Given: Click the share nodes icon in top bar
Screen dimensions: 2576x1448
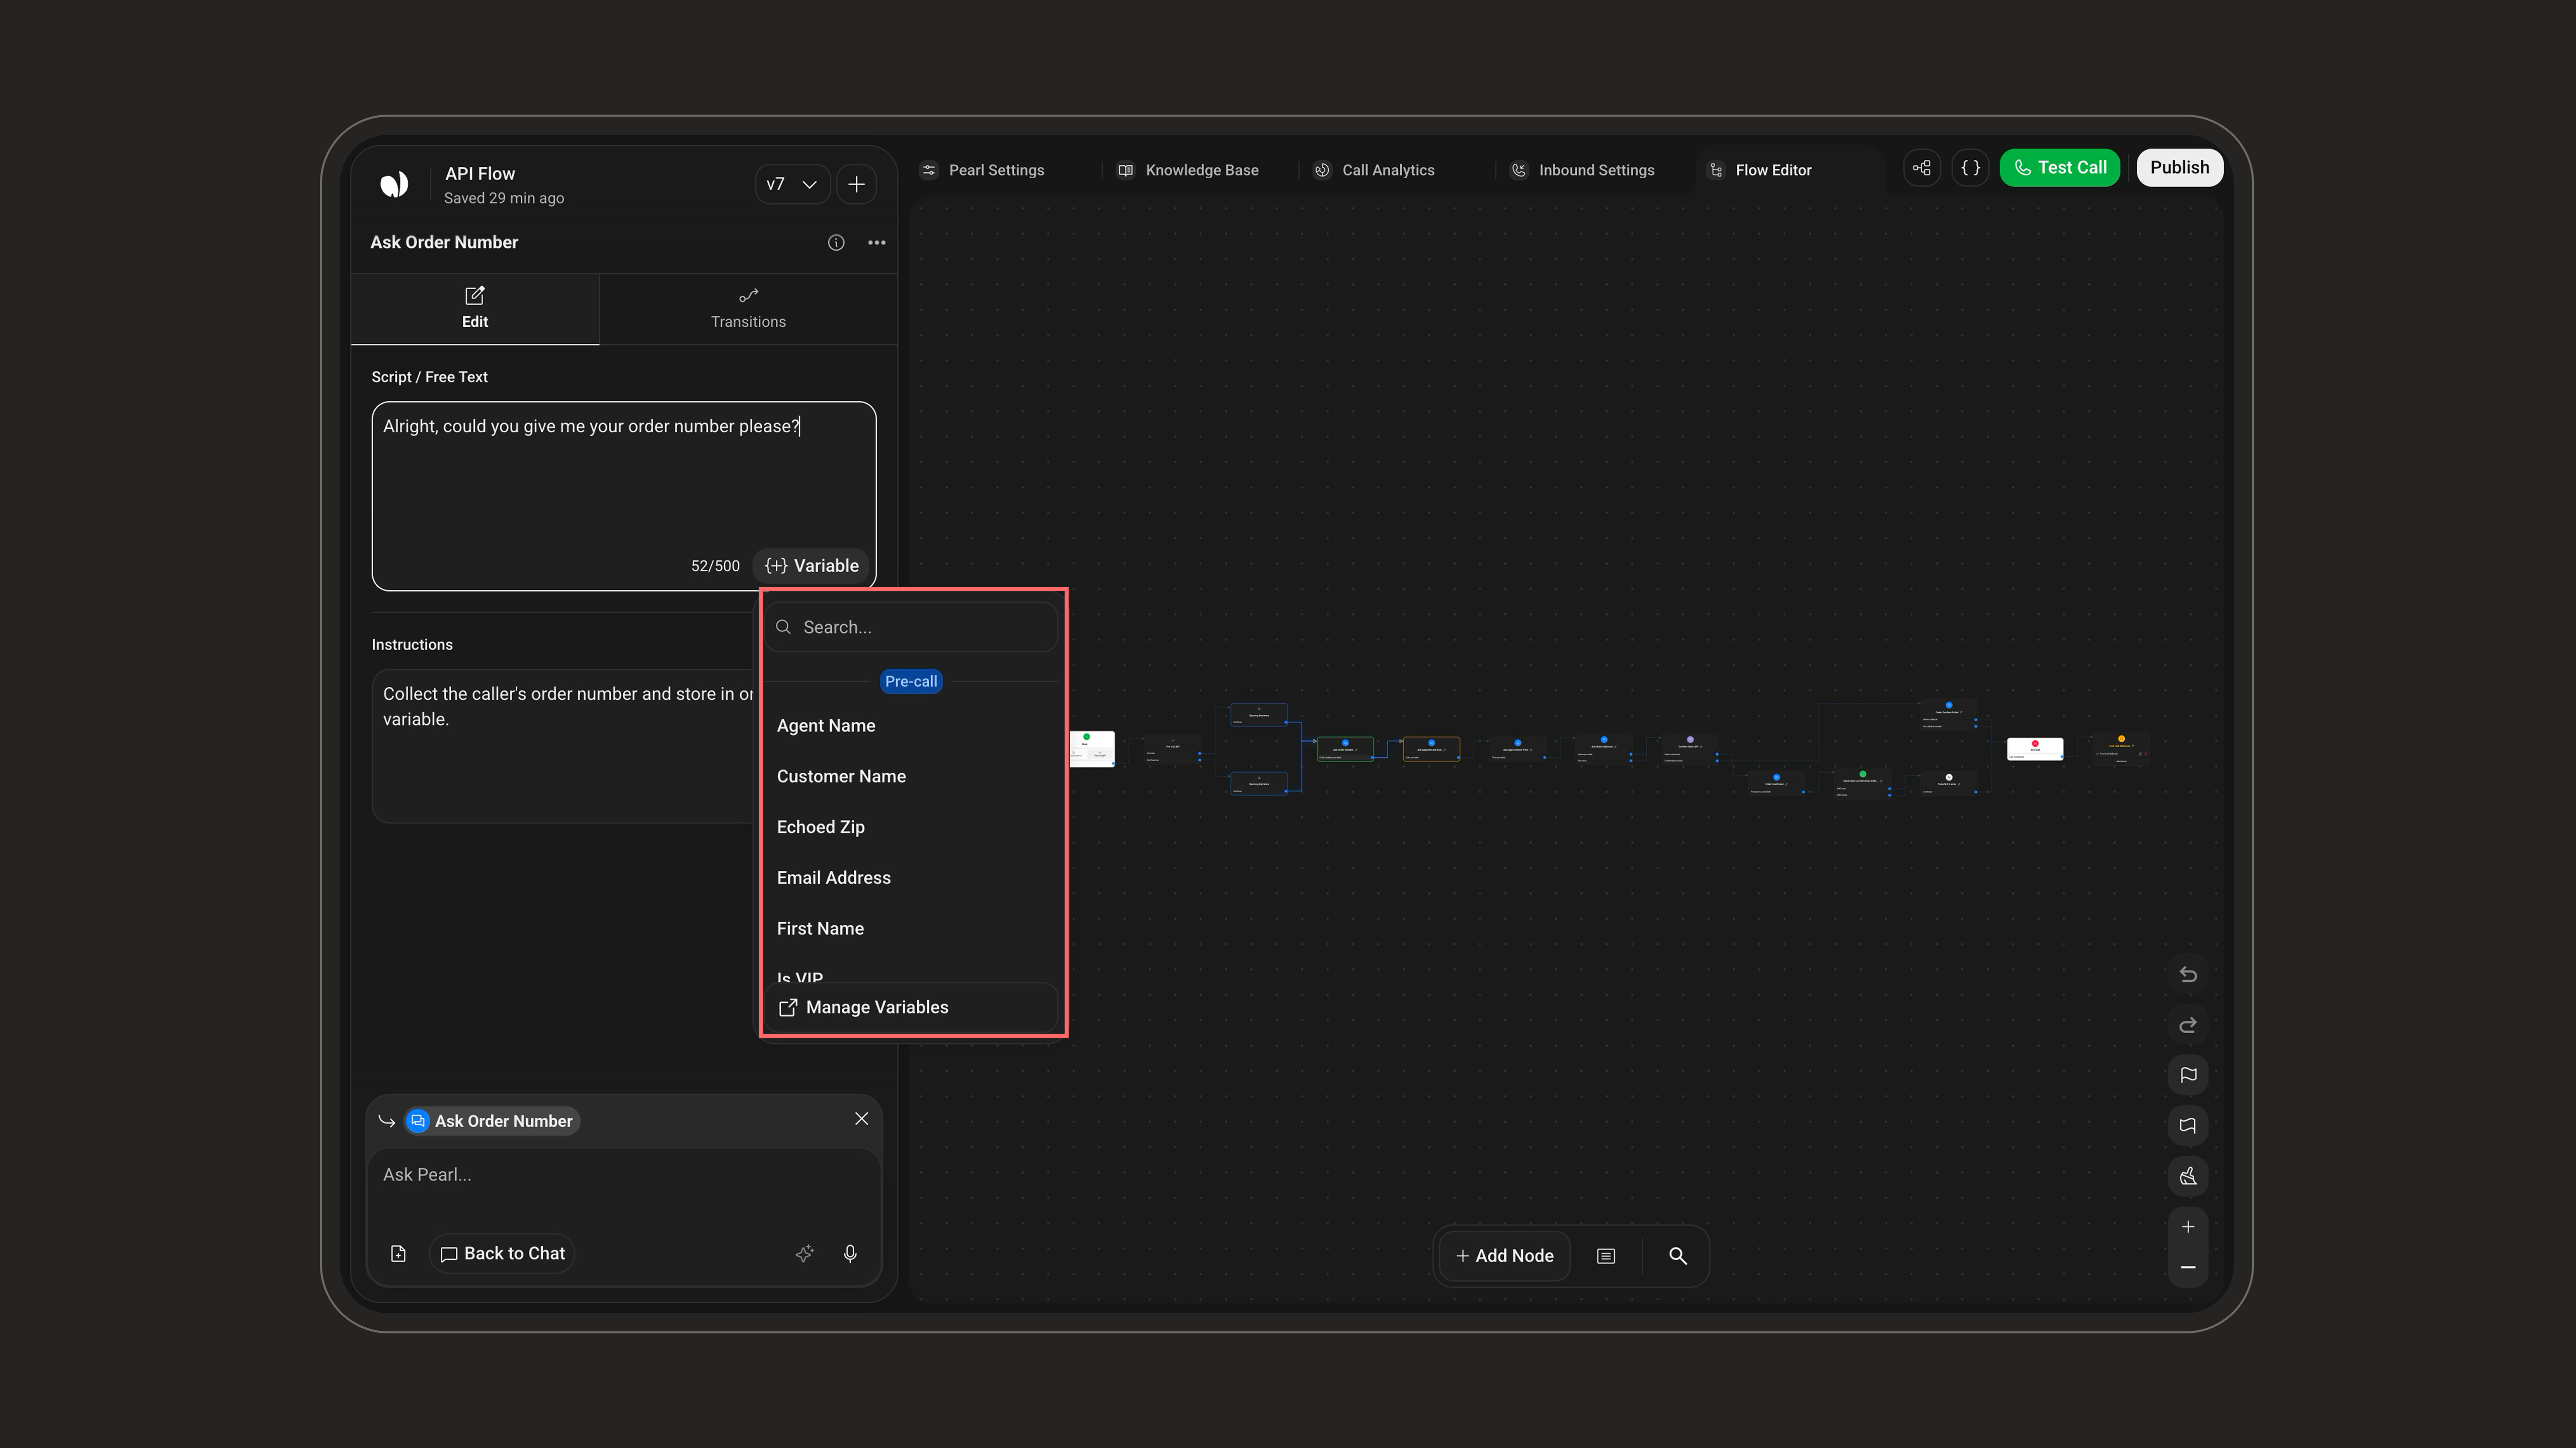Looking at the screenshot, I should [1921, 168].
